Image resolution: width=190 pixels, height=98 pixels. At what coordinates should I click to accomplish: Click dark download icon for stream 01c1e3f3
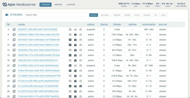pos(80,86)
